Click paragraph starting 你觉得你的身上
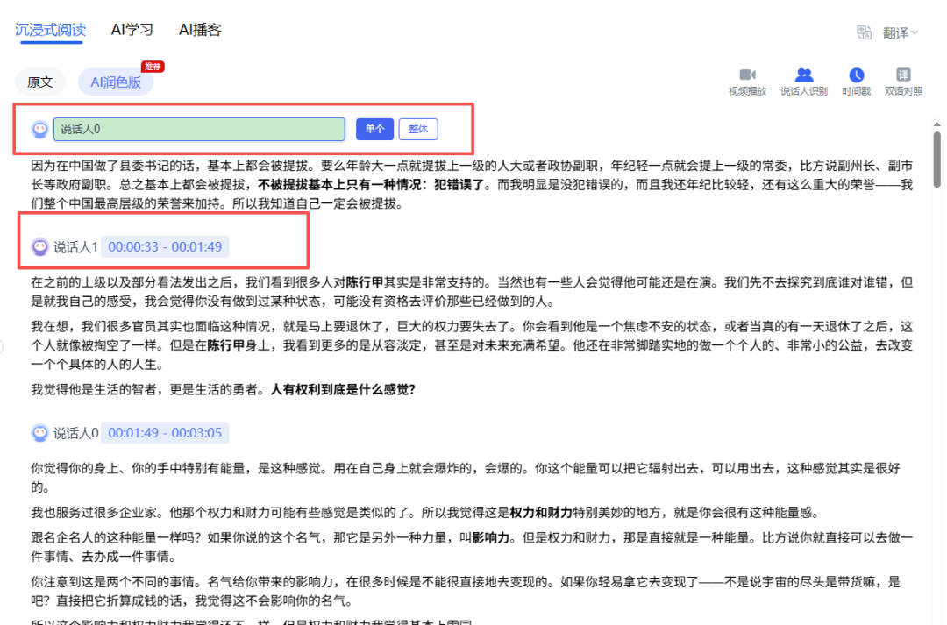 pyautogui.click(x=466, y=477)
